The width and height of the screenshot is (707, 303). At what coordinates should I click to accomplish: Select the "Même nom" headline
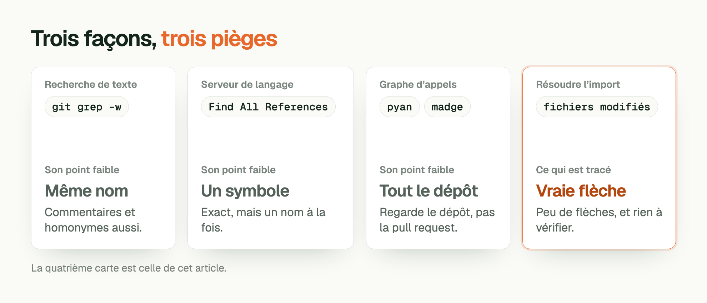click(x=86, y=191)
